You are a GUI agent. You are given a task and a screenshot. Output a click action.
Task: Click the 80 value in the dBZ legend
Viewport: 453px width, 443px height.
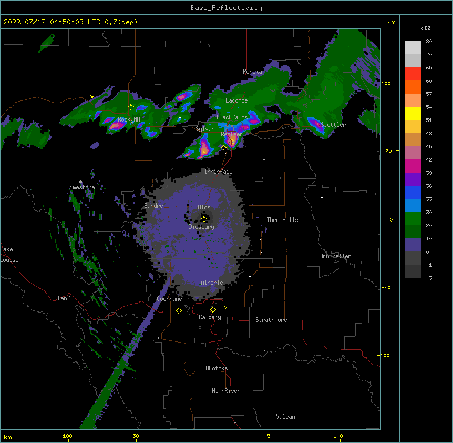(429, 42)
